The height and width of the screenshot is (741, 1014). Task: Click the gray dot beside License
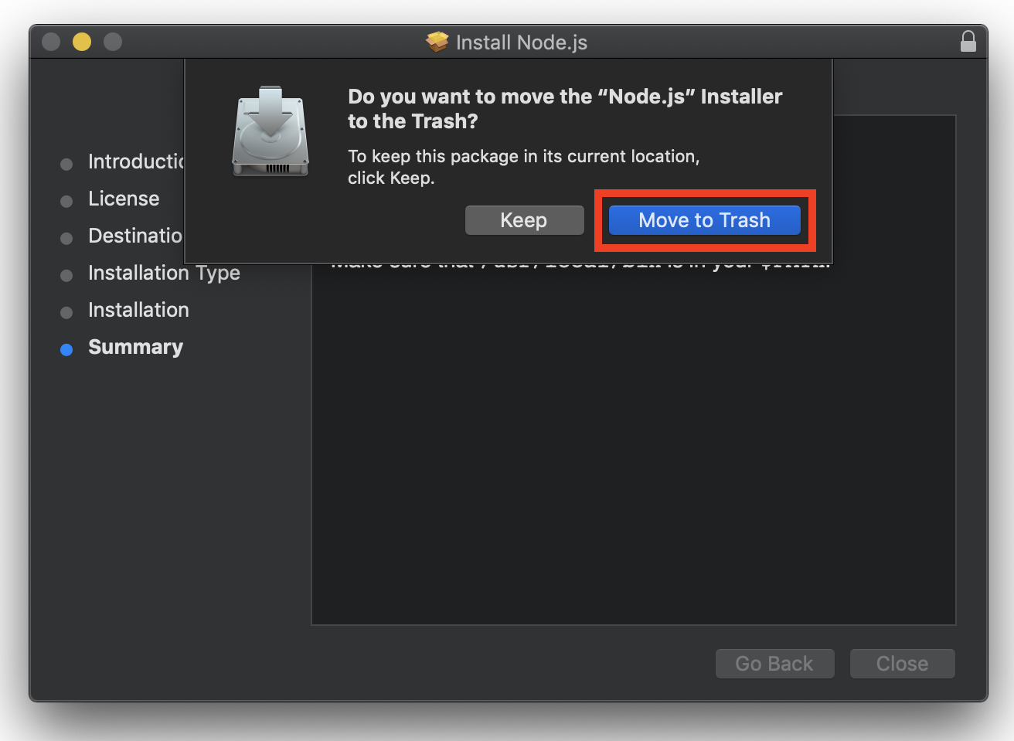(x=66, y=201)
